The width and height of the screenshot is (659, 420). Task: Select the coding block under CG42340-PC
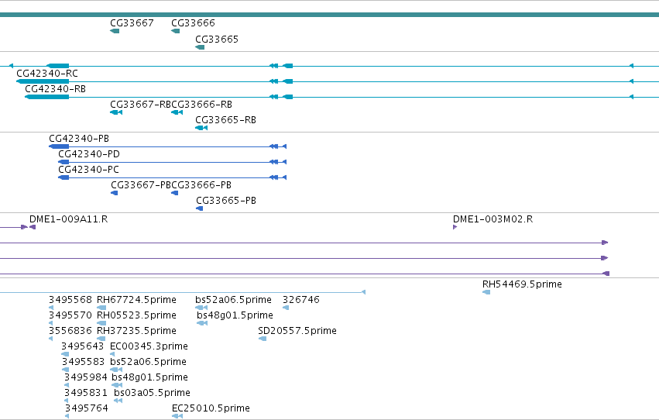pyautogui.click(x=63, y=177)
